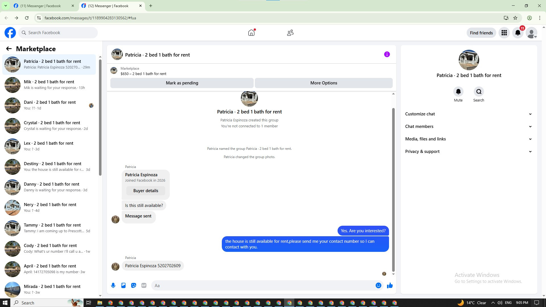Open the emoji picker in message box
Image resolution: width=546 pixels, height=307 pixels.
[378, 285]
